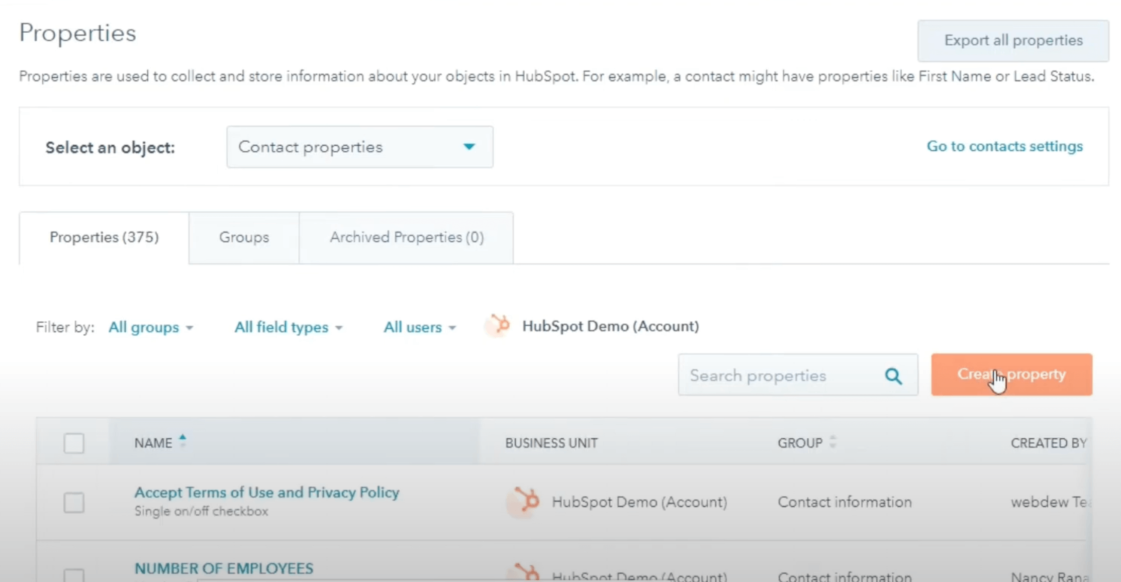Select the Properties (375) tab

pos(104,237)
